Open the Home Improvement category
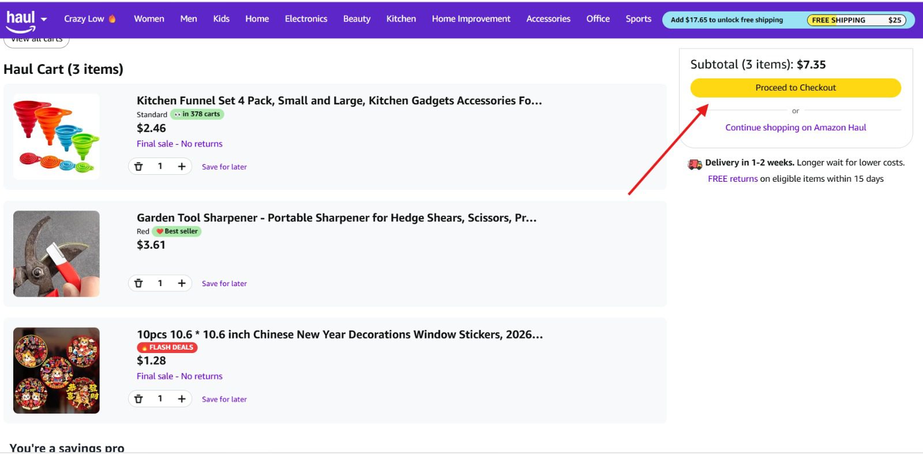923x454 pixels. tap(471, 19)
